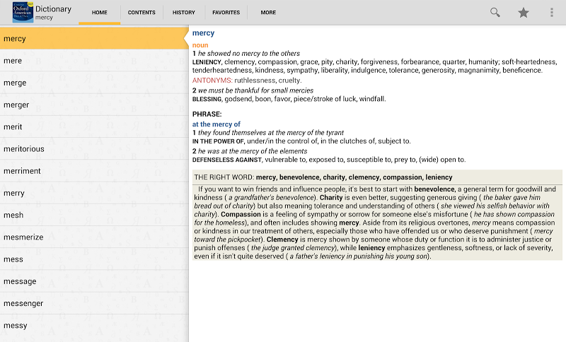Switch to the HOME tab

pyautogui.click(x=100, y=13)
